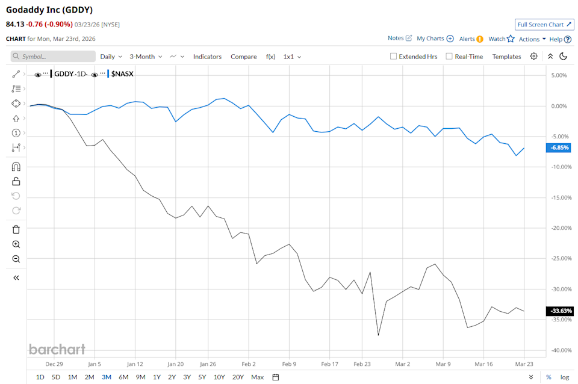
Task: Zoom out using the magnifier minus icon
Action: 16,259
